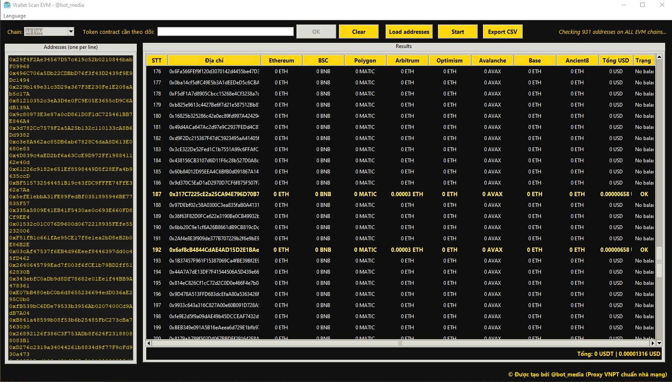Image resolution: width=672 pixels, height=382 pixels.
Task: Click the Export CSV button
Action: pyautogui.click(x=503, y=32)
